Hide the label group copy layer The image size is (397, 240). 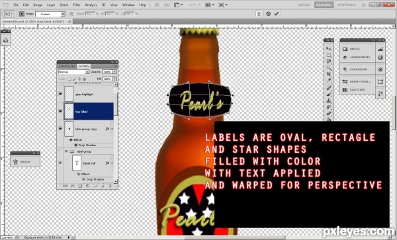(60, 128)
